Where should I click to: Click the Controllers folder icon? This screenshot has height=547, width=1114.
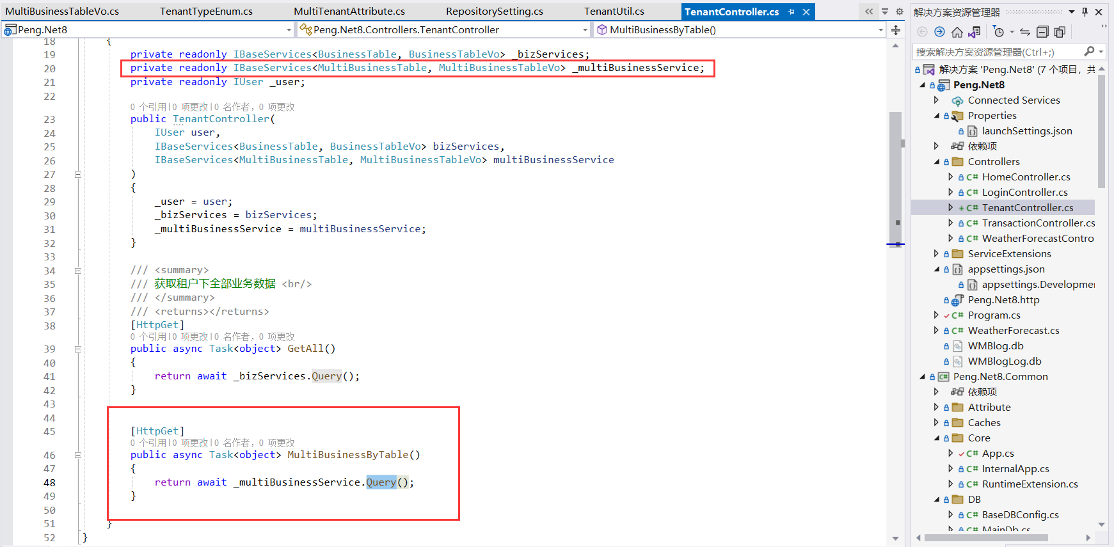click(x=957, y=162)
